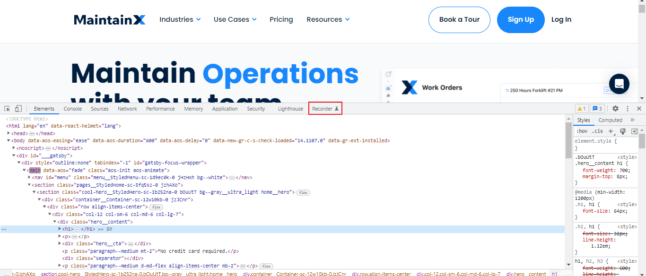Toggle the device toolbar icon
Screen dimensions: 646x276
[18, 109]
